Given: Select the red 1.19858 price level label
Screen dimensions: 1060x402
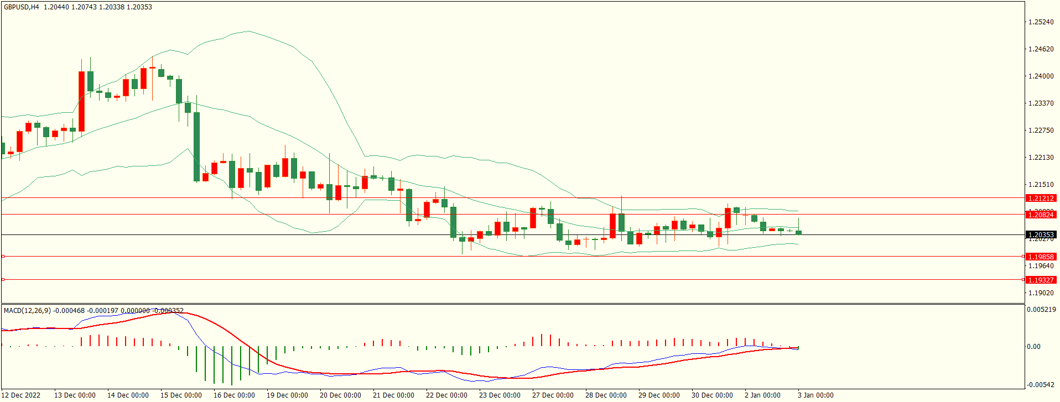Looking at the screenshot, I should coord(1041,257).
